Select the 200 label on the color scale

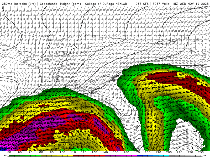click(169, 152)
